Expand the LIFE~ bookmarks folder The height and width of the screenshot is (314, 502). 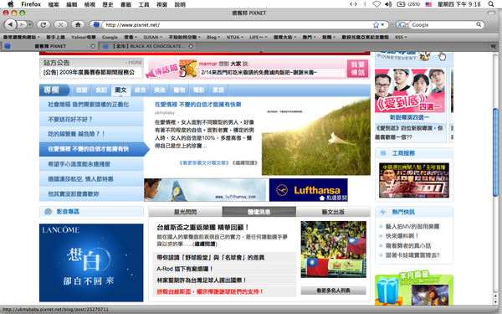click(x=259, y=37)
